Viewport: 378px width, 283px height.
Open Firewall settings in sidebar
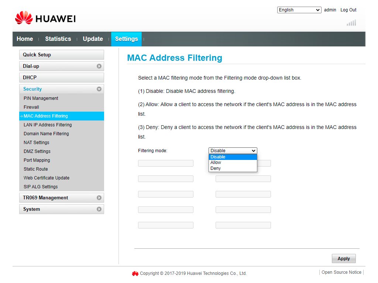[31, 107]
